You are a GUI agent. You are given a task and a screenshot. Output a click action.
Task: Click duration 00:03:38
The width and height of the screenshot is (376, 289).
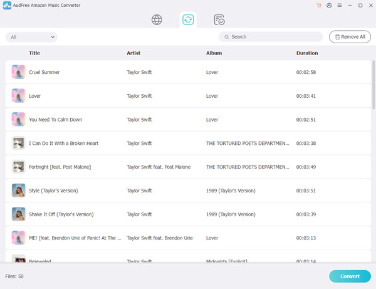pyautogui.click(x=306, y=144)
